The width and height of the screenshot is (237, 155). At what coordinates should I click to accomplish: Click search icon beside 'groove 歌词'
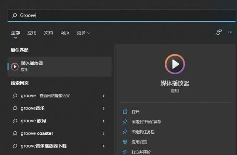coord(15,121)
